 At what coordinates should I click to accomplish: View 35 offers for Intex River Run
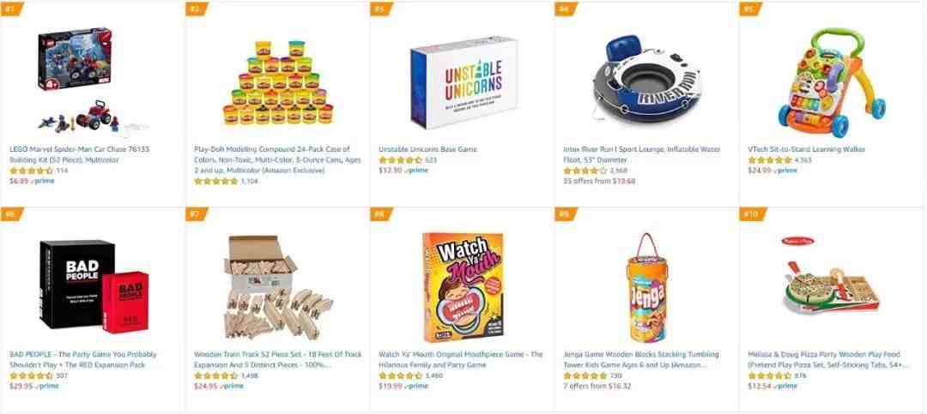599,182
